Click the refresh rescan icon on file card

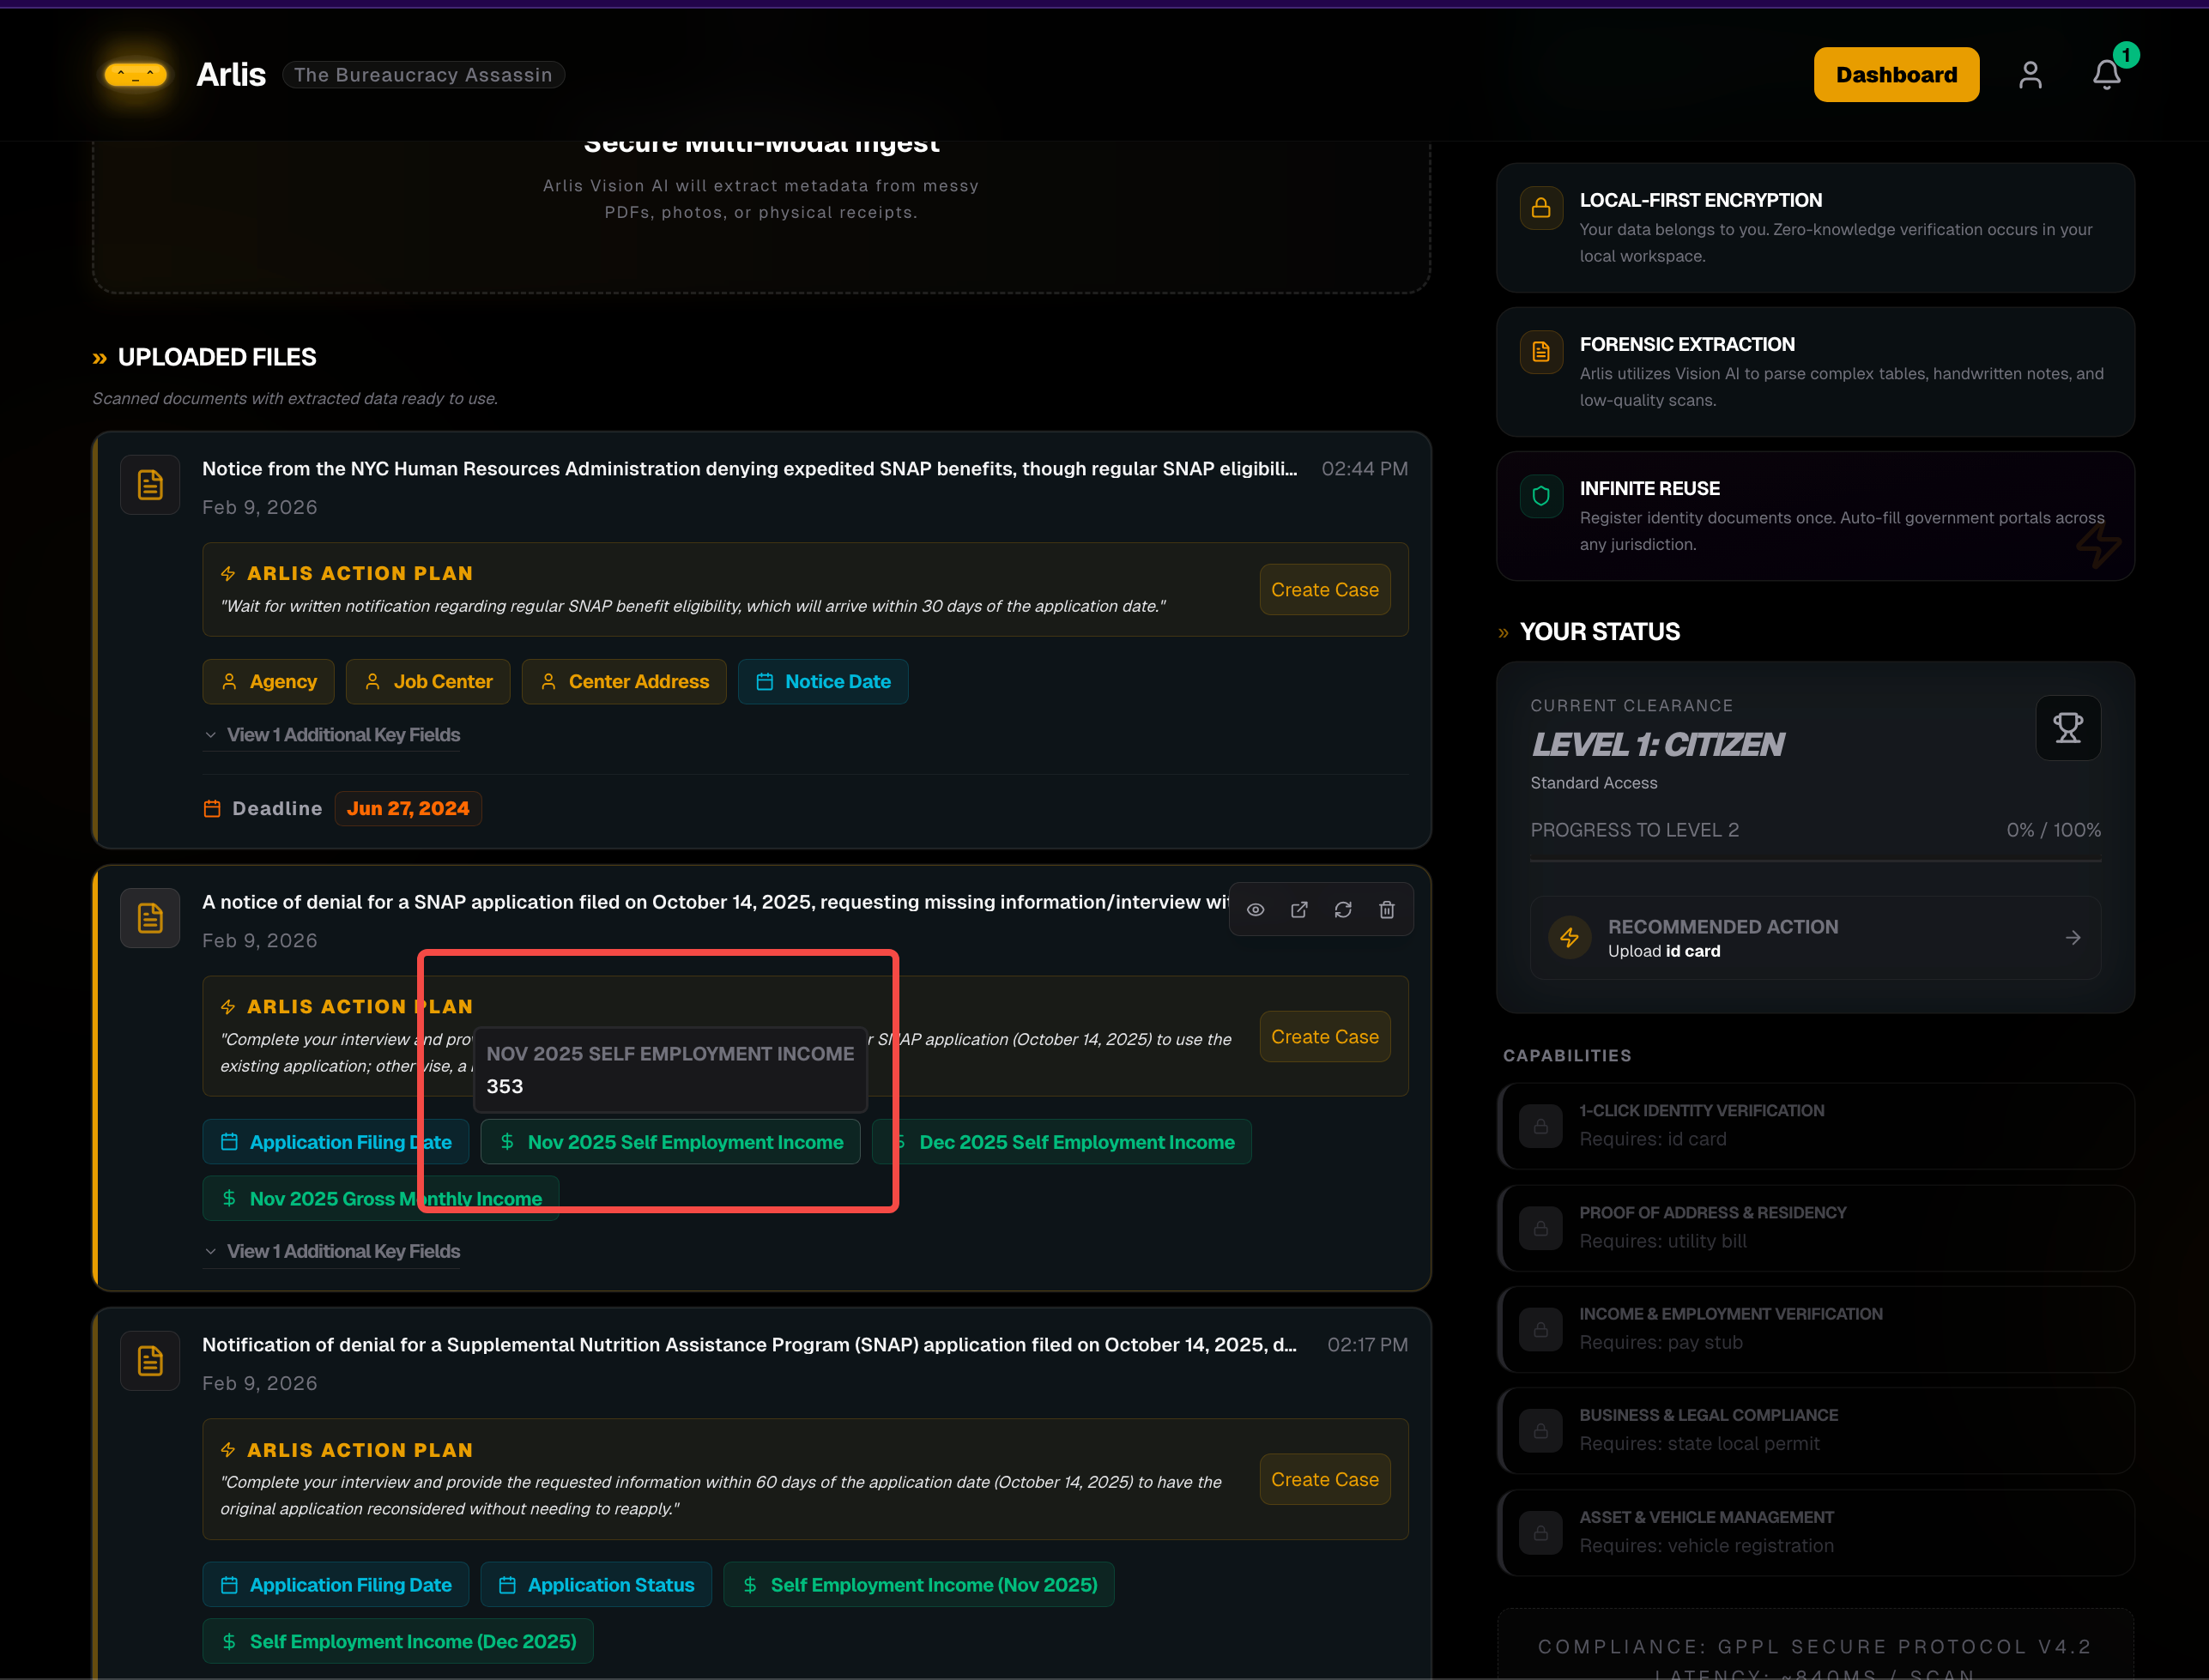coord(1343,909)
